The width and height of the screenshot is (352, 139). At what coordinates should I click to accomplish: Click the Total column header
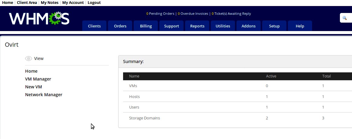pyautogui.click(x=327, y=76)
